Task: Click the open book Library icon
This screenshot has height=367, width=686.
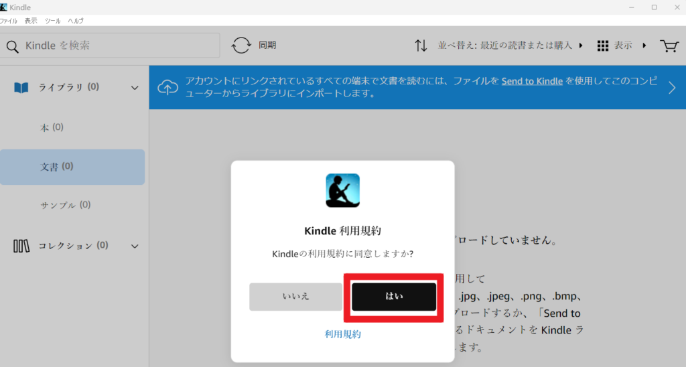Action: (x=21, y=88)
